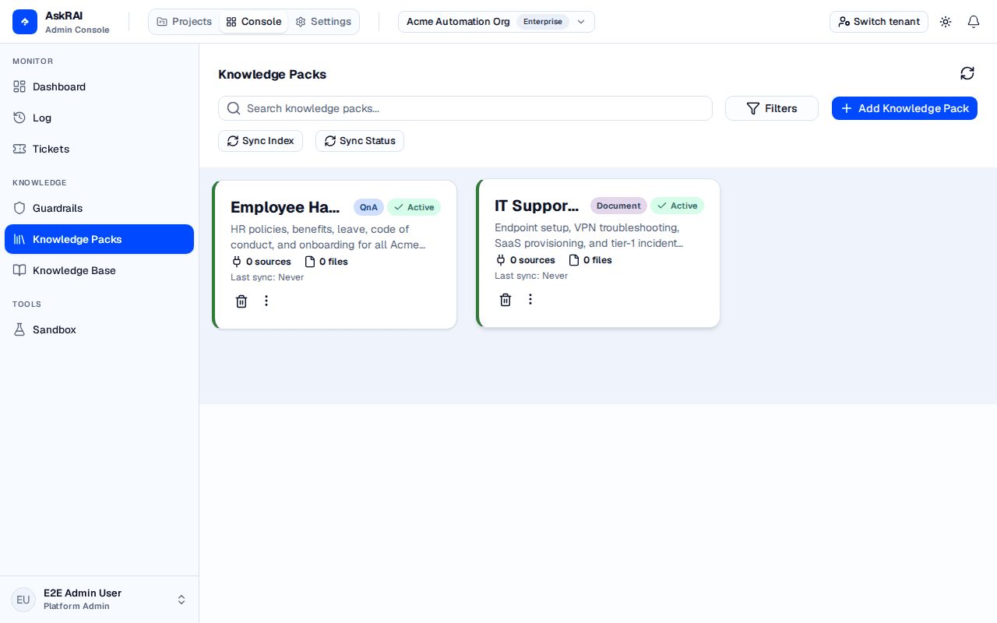The width and height of the screenshot is (997, 623).
Task: Open the notifications bell
Action: [x=974, y=22]
